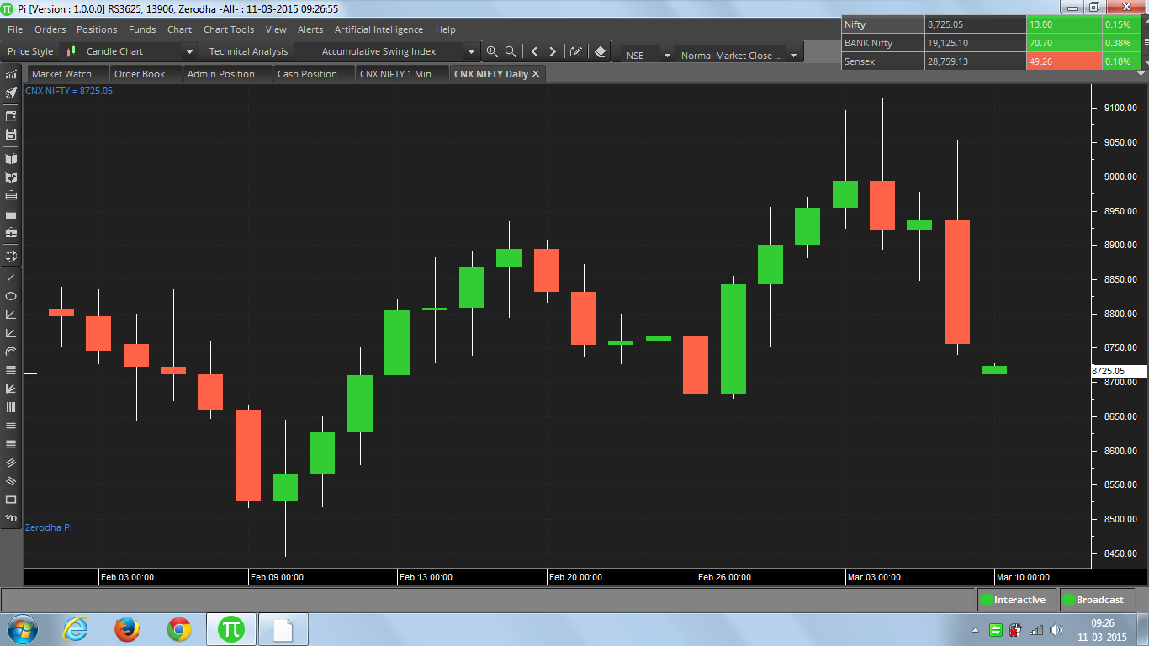Close the CNX NIFTY Daily tab
Screen dimensions: 1149x646
[x=536, y=74]
